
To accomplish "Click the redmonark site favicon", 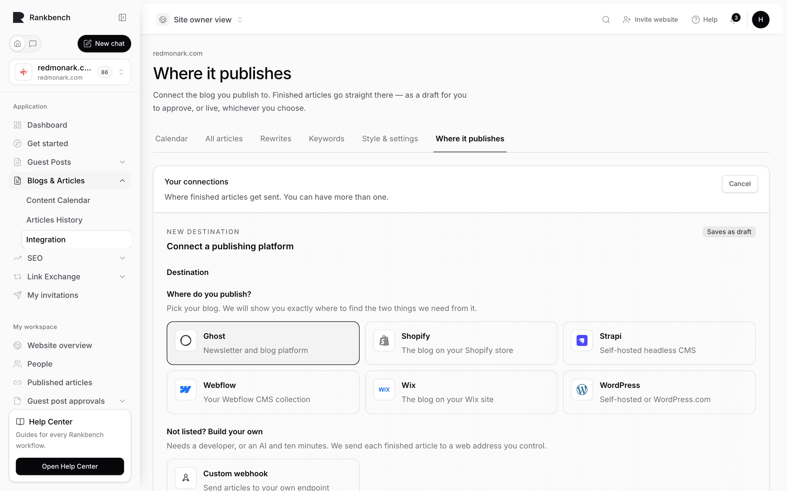I will click(x=24, y=72).
